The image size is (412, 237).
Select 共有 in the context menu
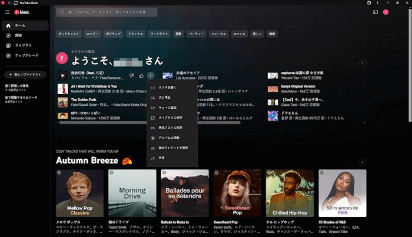pos(172,158)
